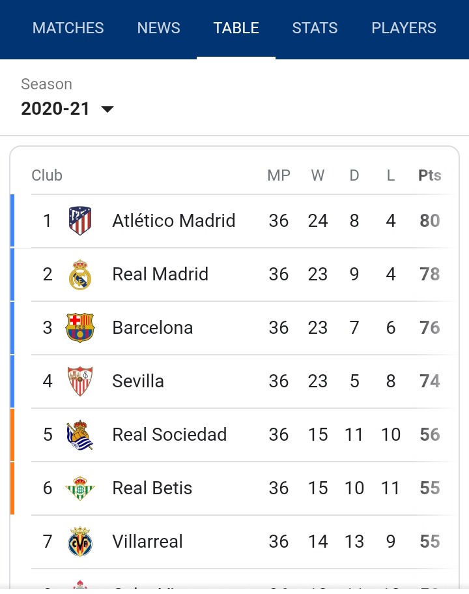Screen dimensions: 469x594
Task: Click Real Sociedad's 56 points value
Action: tap(430, 434)
